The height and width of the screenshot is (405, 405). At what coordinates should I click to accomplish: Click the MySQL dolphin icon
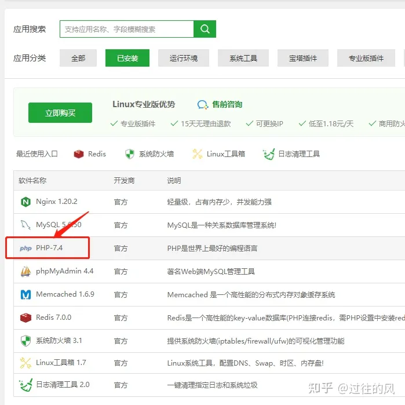[25, 225]
